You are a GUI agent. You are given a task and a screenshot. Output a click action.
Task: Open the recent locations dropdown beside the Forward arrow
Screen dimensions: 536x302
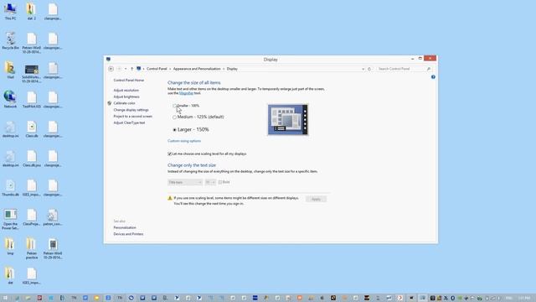click(x=126, y=69)
